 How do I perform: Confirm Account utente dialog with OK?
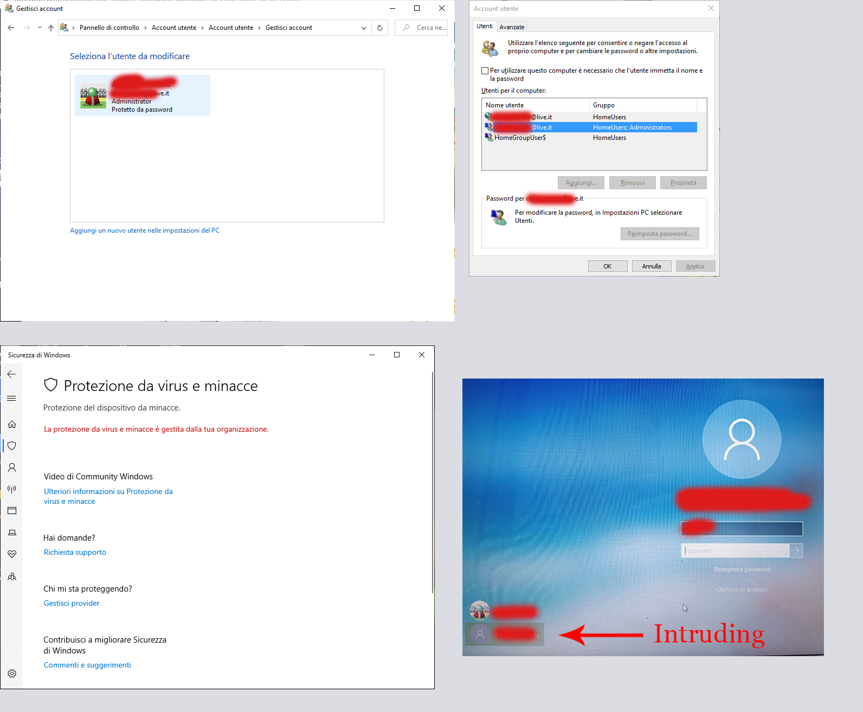pyautogui.click(x=608, y=266)
